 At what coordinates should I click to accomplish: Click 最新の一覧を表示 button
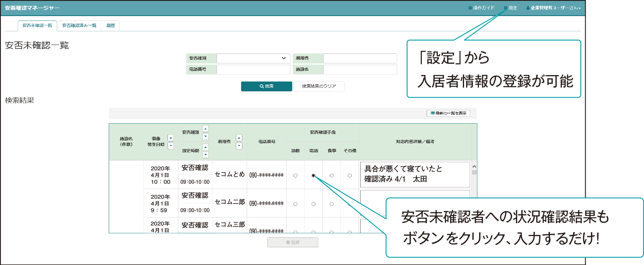pyautogui.click(x=448, y=113)
